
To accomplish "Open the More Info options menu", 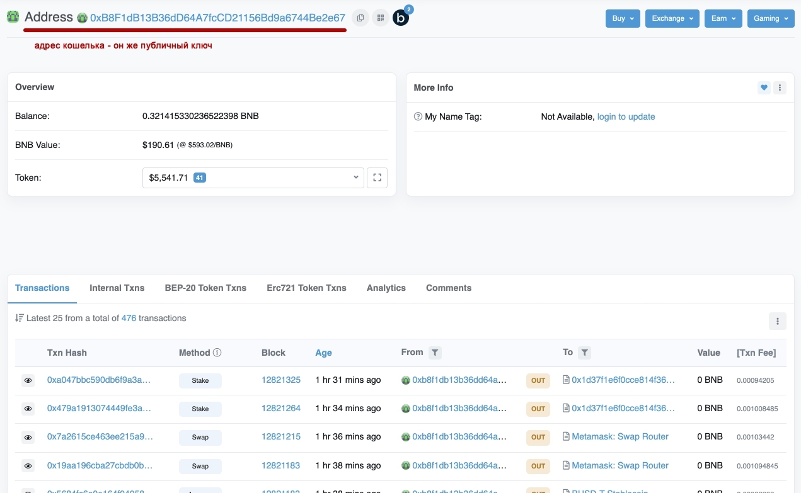I will click(780, 88).
